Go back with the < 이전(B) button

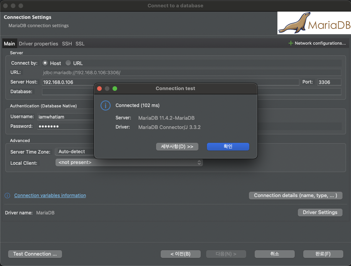click(x=180, y=254)
